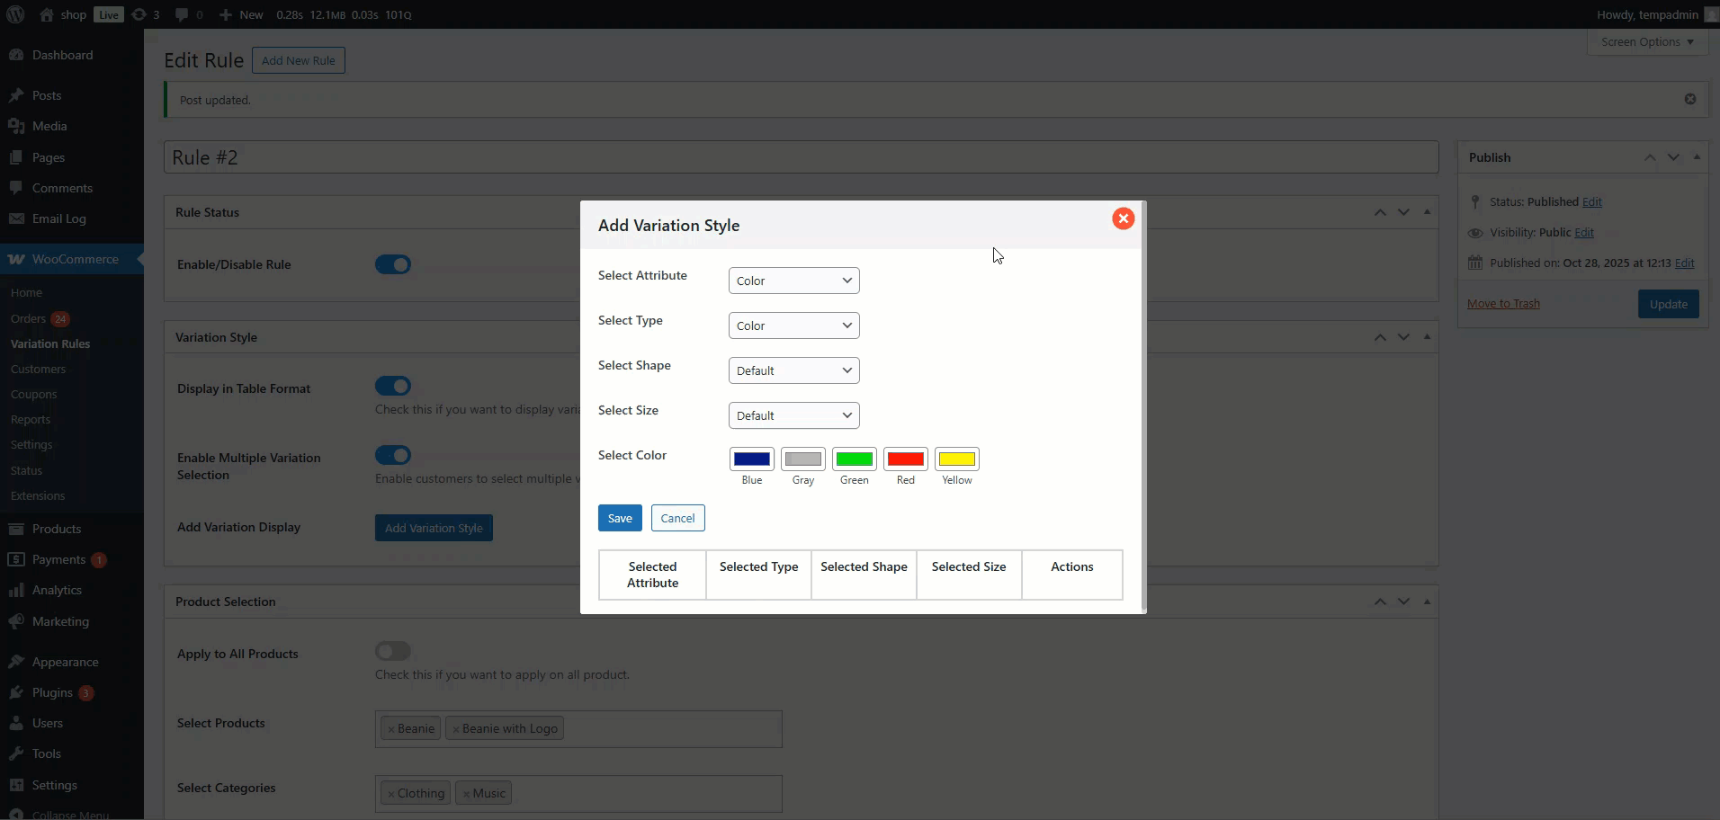
Task: Click Move to Trash link
Action: pos(1503,304)
